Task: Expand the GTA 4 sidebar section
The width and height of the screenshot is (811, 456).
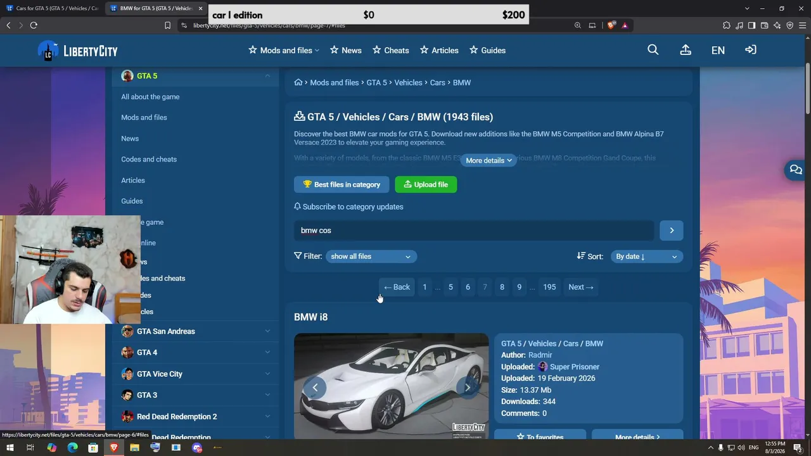Action: 267,352
